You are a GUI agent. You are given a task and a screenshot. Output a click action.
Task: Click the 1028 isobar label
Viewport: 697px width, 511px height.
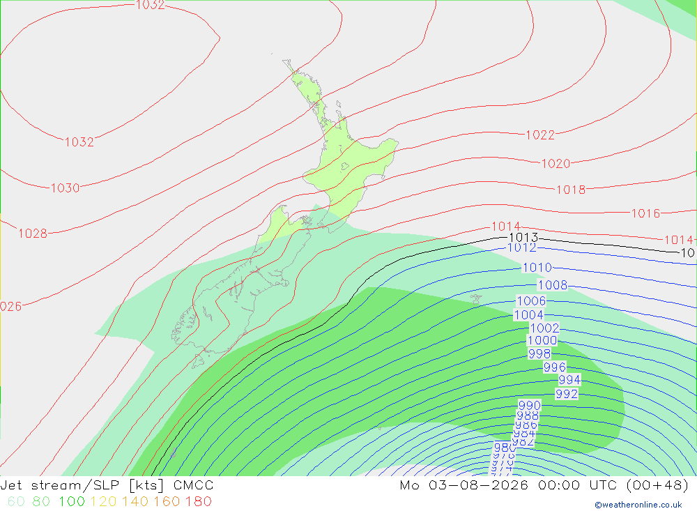(33, 234)
